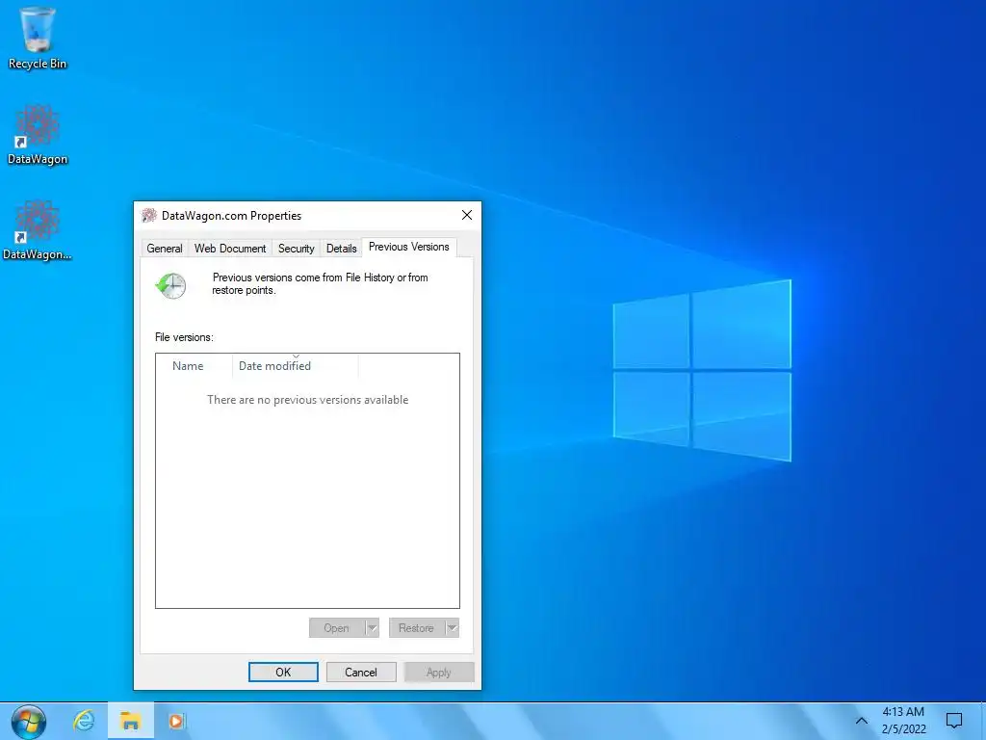Open the Action Center notifications icon
This screenshot has height=740, width=986.
click(x=954, y=721)
